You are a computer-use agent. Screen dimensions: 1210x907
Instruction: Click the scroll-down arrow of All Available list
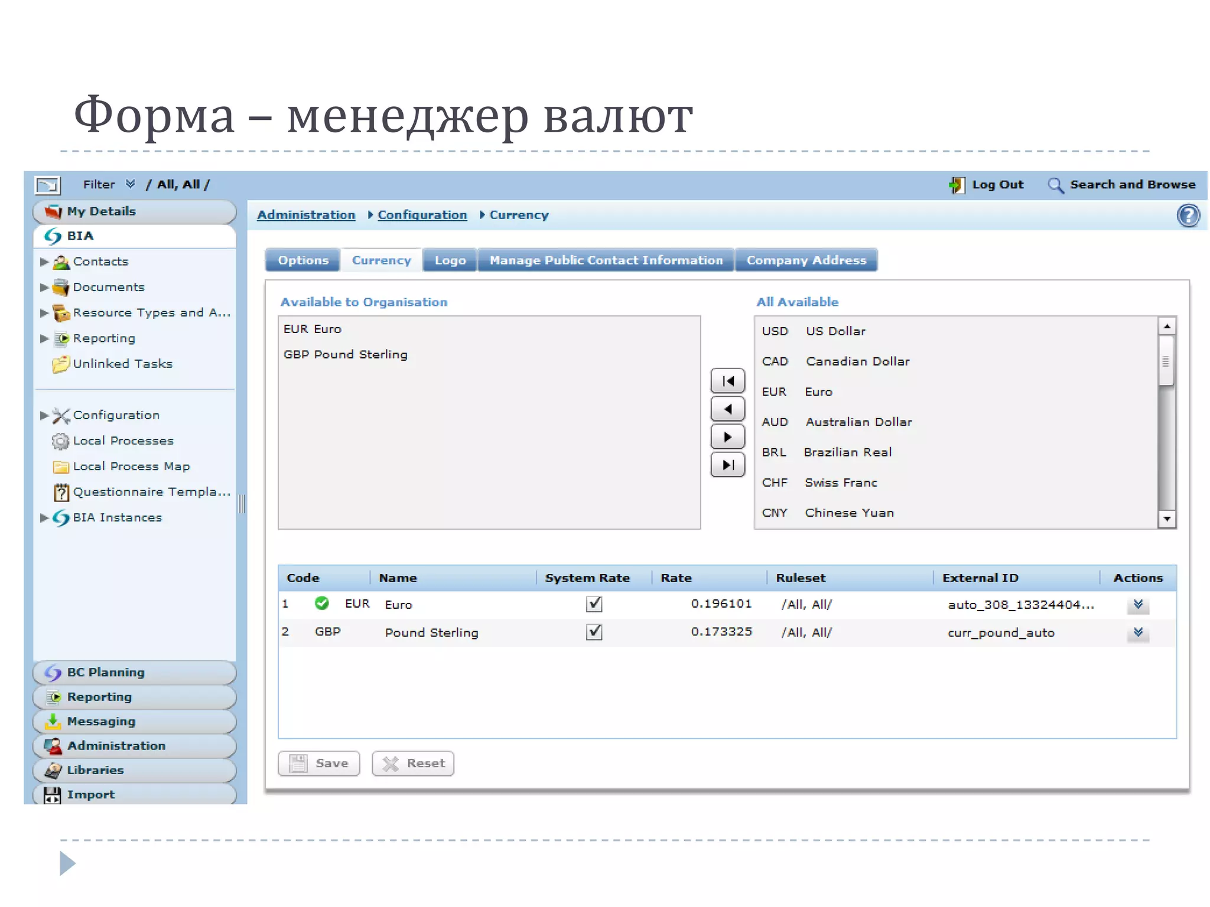(1166, 519)
